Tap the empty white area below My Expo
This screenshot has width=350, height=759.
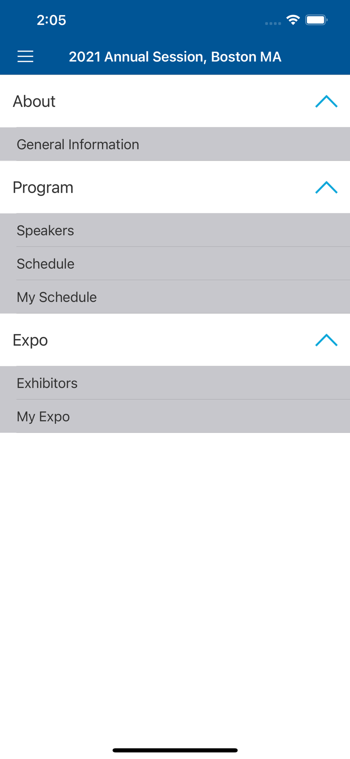coord(175,569)
